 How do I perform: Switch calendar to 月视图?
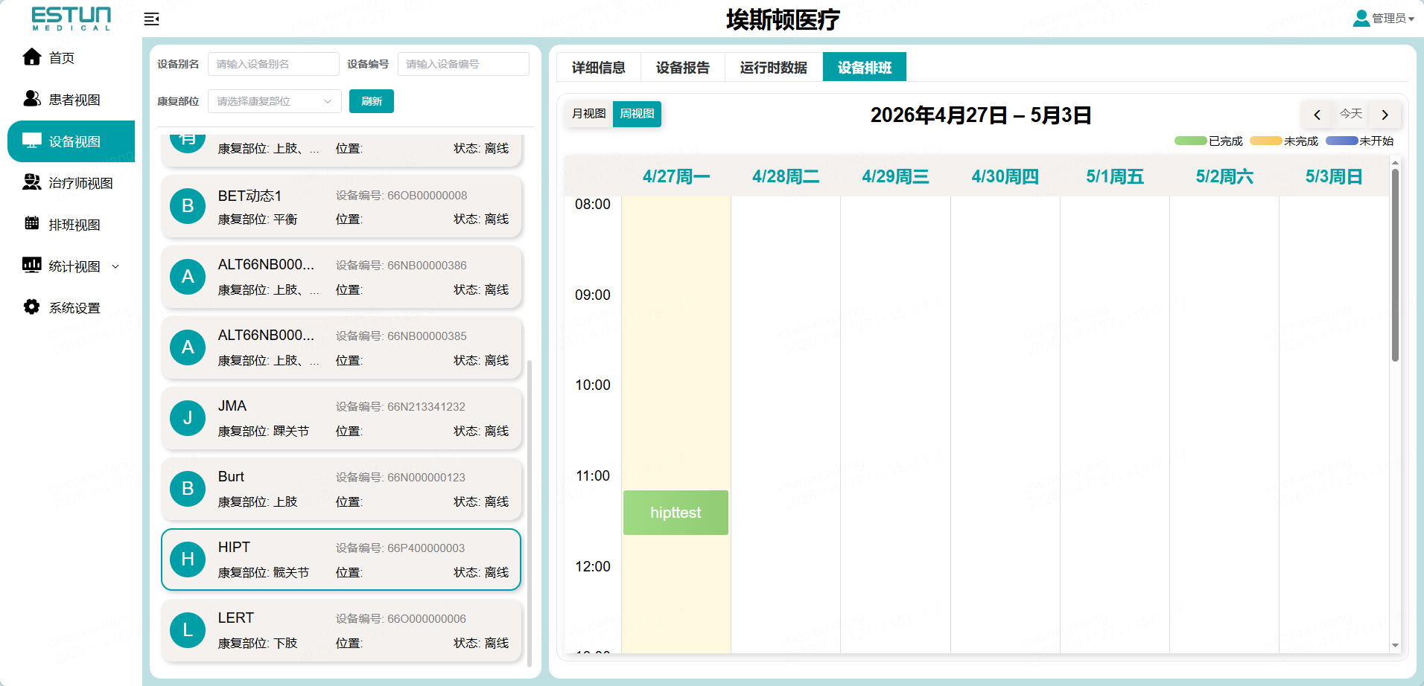point(588,114)
